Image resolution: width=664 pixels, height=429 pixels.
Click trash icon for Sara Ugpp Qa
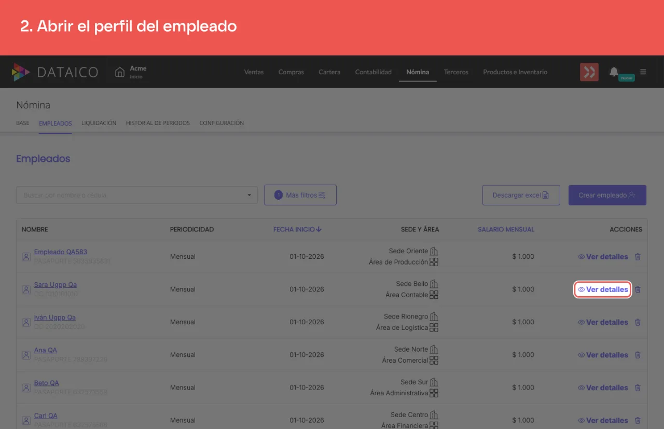point(638,289)
